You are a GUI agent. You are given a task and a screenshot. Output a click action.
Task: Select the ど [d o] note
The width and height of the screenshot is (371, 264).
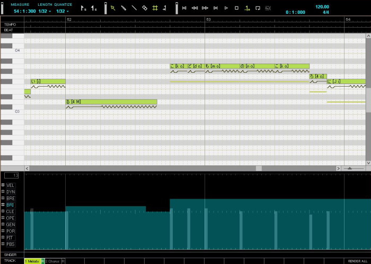(196, 66)
